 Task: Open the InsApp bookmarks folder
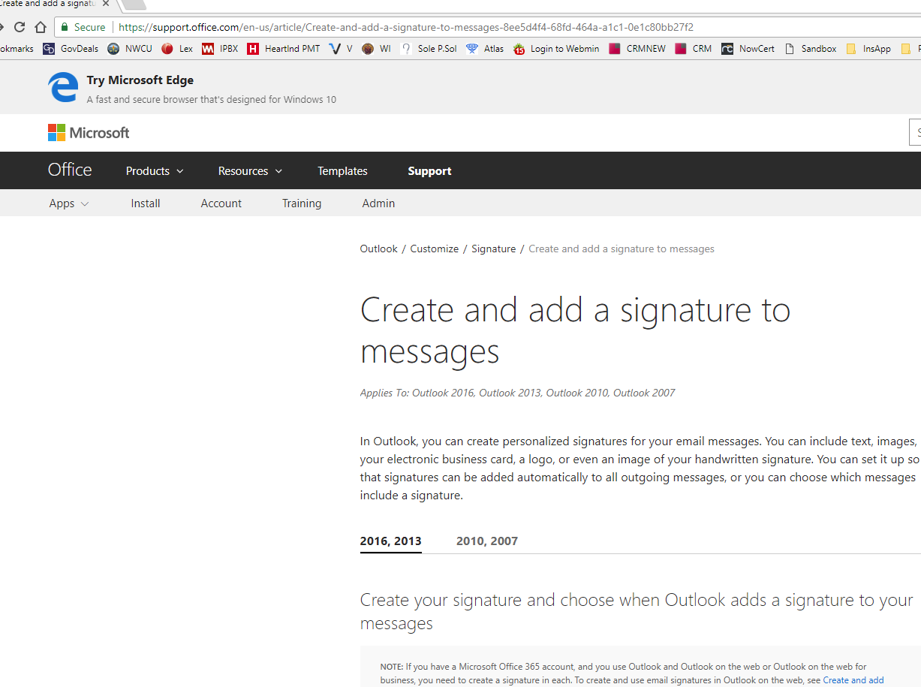(x=868, y=49)
